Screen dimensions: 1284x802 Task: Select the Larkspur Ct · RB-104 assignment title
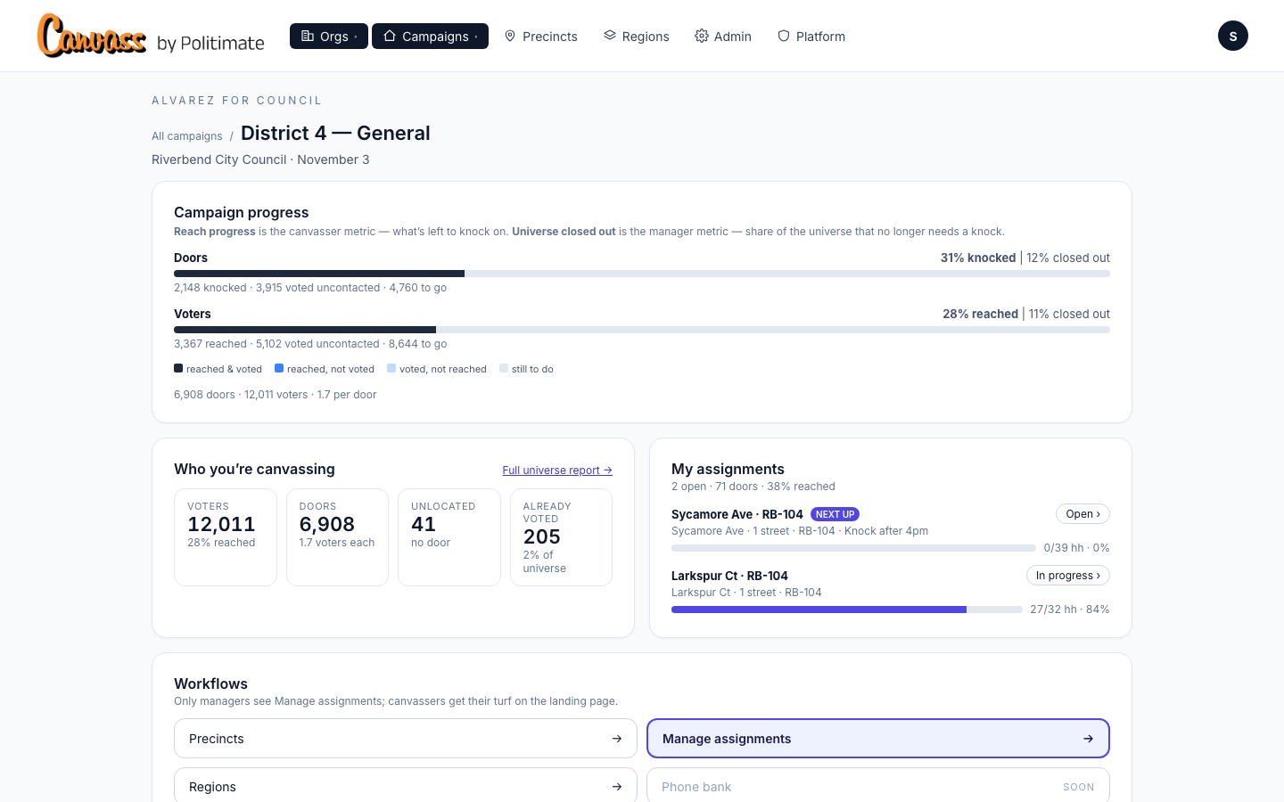click(x=729, y=576)
